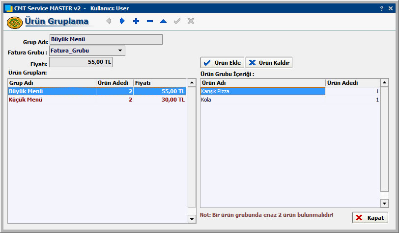Click the Fiyatı price field

coord(81,62)
